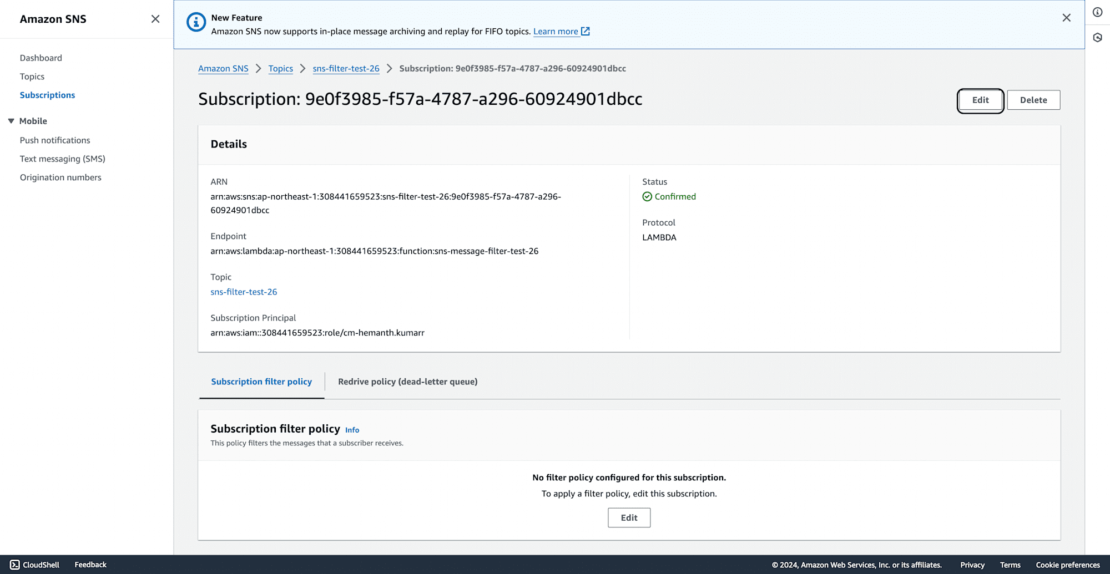Click the hexagon icon below the info icon
This screenshot has height=574, width=1110.
point(1097,38)
